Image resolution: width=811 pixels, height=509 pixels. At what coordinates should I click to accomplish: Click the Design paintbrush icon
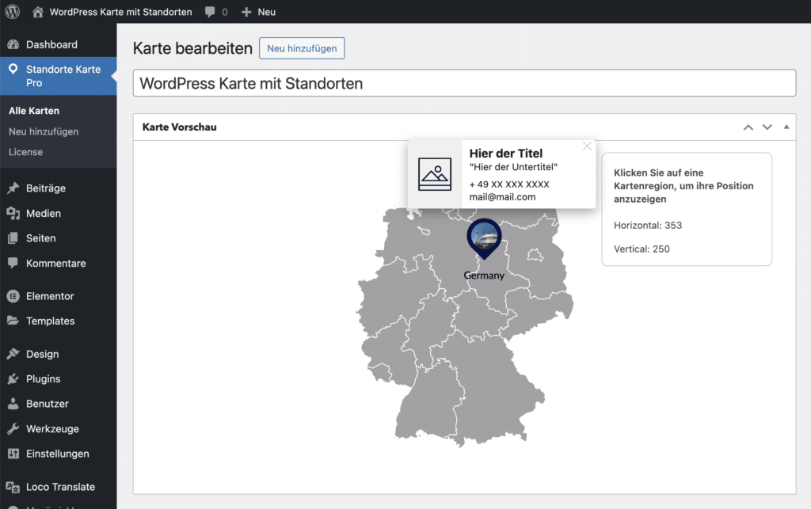click(x=13, y=354)
